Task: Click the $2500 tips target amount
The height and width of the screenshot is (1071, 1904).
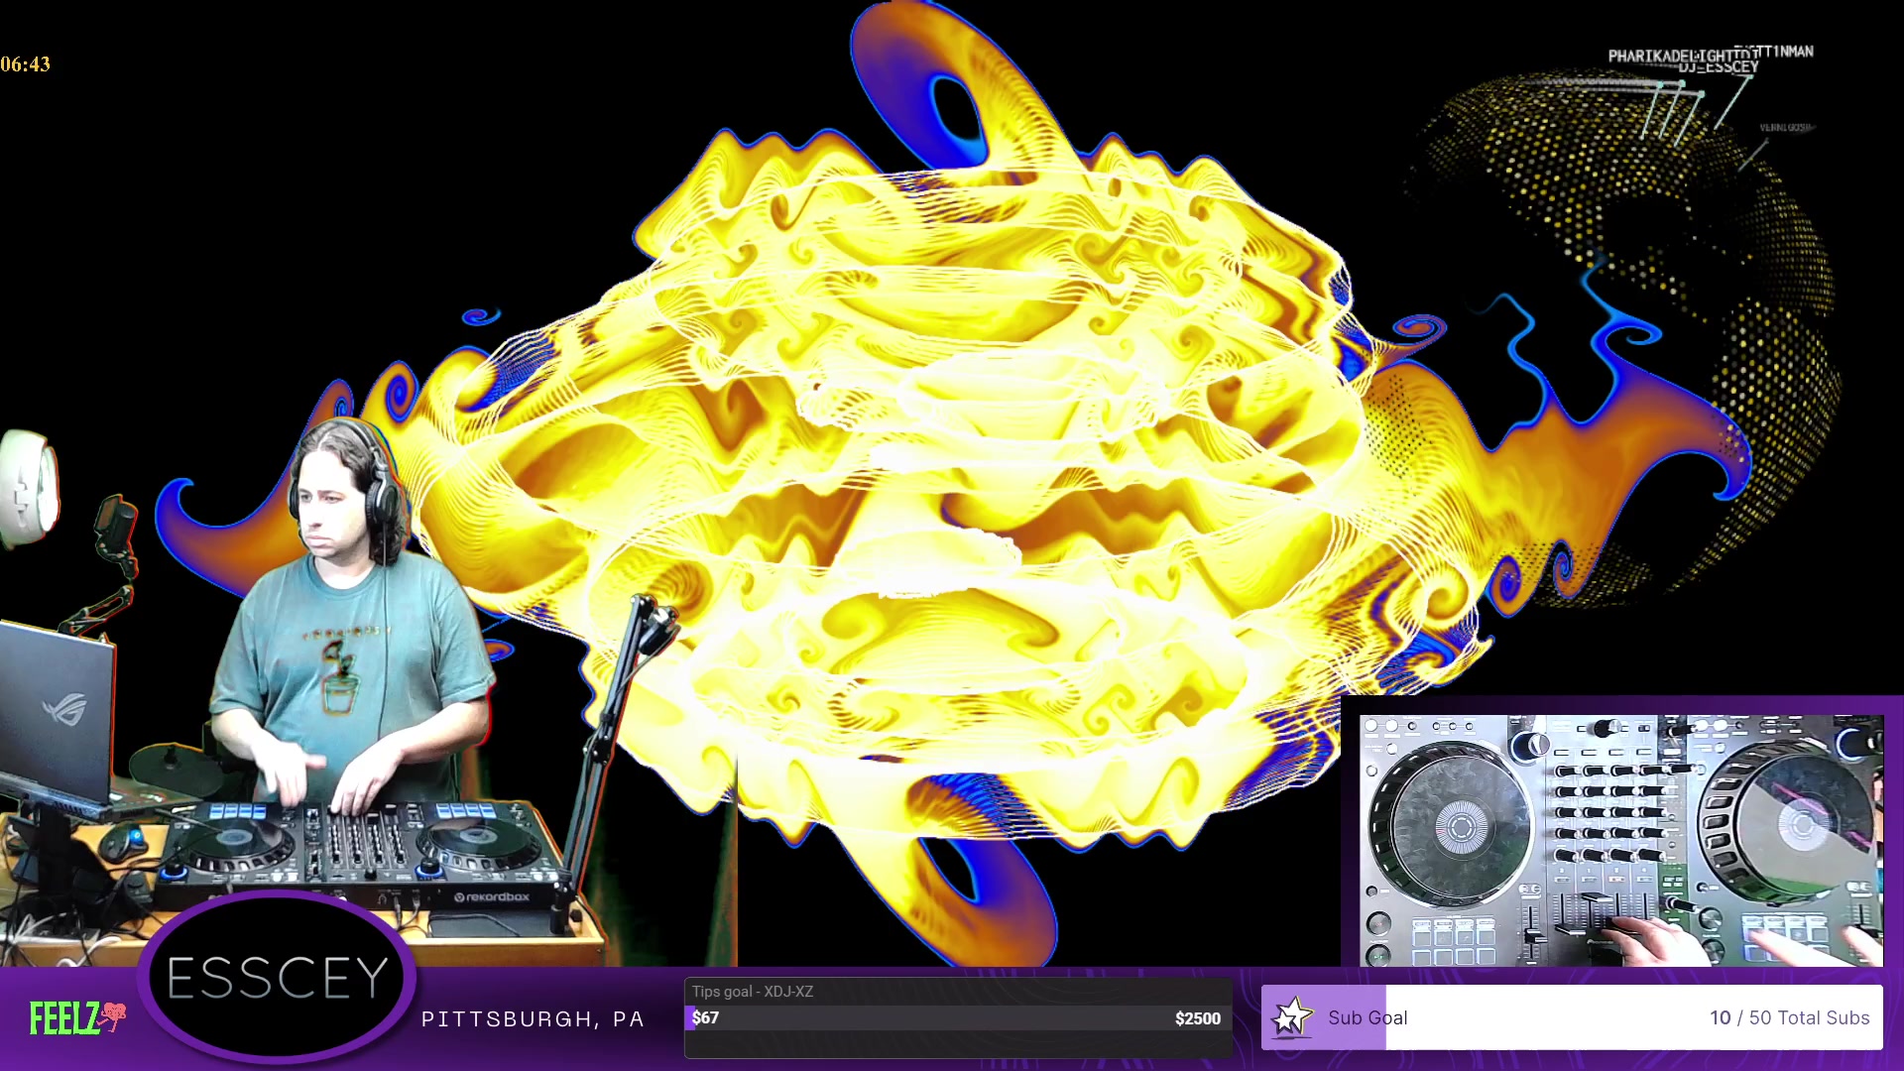Action: (x=1197, y=1018)
